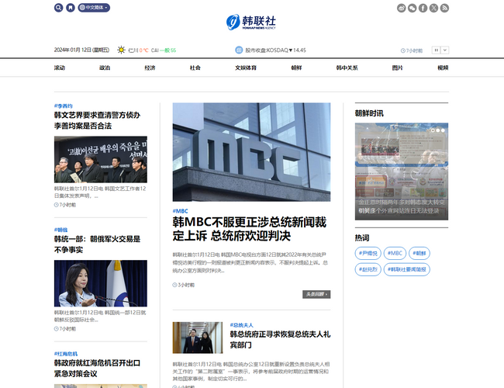Image resolution: width=504 pixels, height=388 pixels.
Task: Click the Yonhap 韩联社 logo
Action: coord(251,23)
